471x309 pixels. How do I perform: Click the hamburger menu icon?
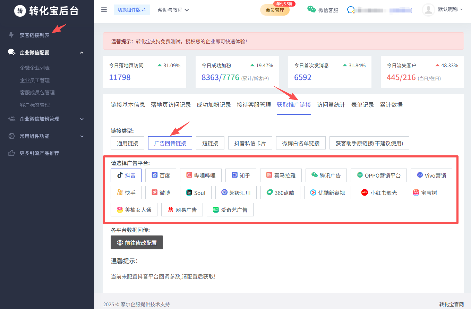point(104,10)
